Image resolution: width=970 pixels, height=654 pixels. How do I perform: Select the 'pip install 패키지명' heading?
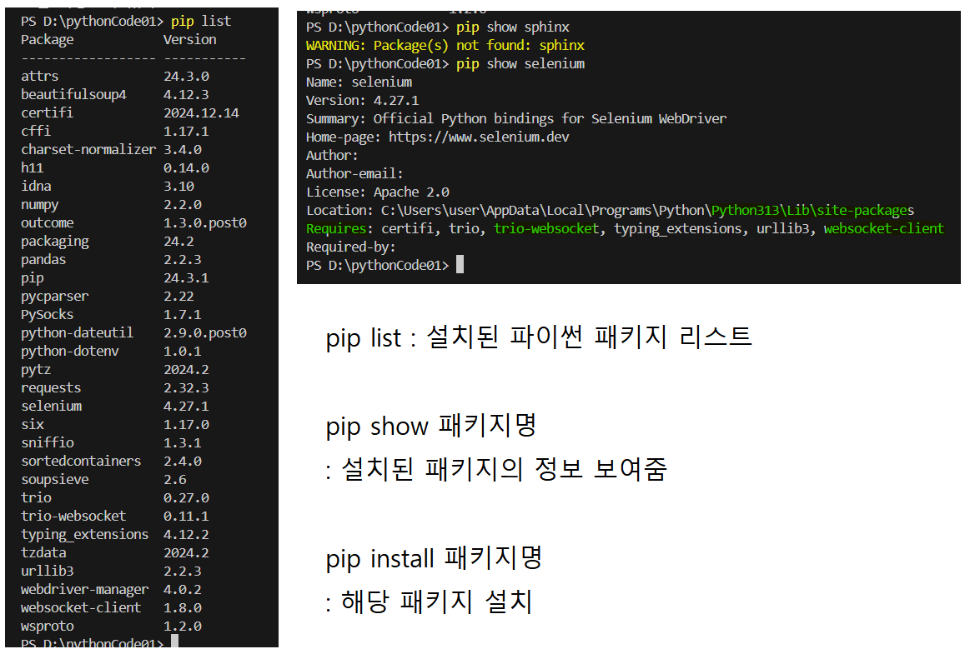(x=435, y=558)
